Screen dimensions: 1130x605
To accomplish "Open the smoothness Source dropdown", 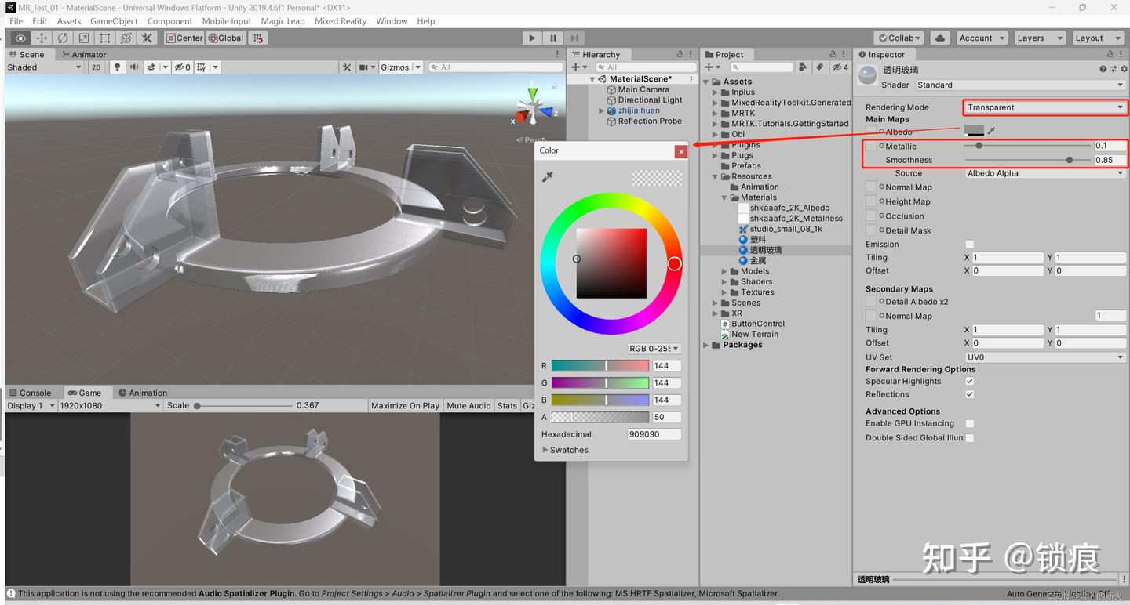I will coord(1044,173).
